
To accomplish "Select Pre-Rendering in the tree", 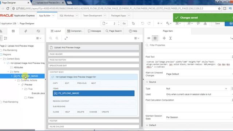I will [x=10, y=50].
